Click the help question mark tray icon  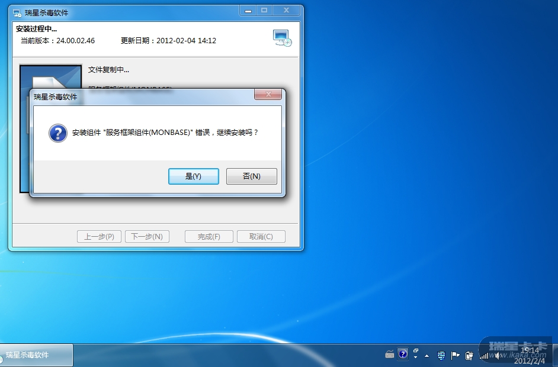click(x=403, y=354)
